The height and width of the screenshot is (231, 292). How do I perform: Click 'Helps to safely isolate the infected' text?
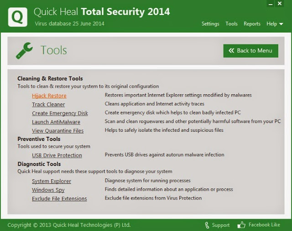(164, 130)
